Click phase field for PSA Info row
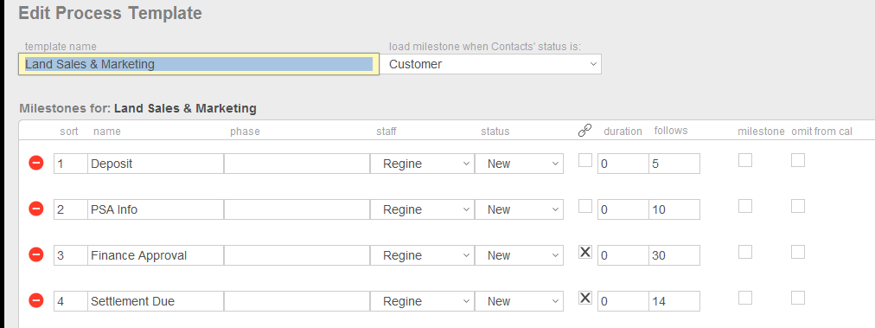Image resolution: width=875 pixels, height=328 pixels. 297,209
